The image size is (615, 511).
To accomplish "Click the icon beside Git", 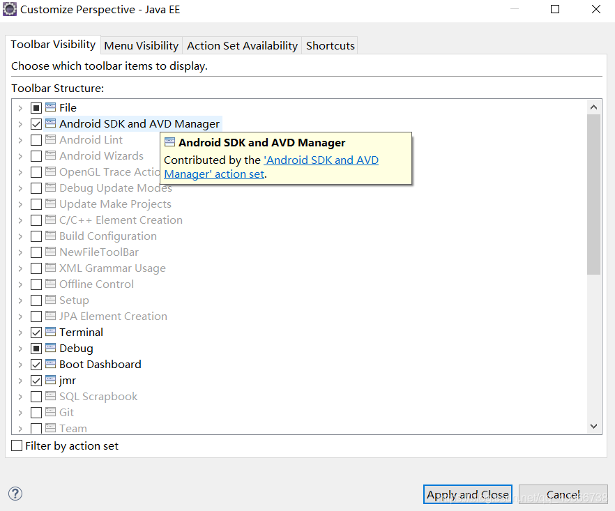I will tap(51, 412).
